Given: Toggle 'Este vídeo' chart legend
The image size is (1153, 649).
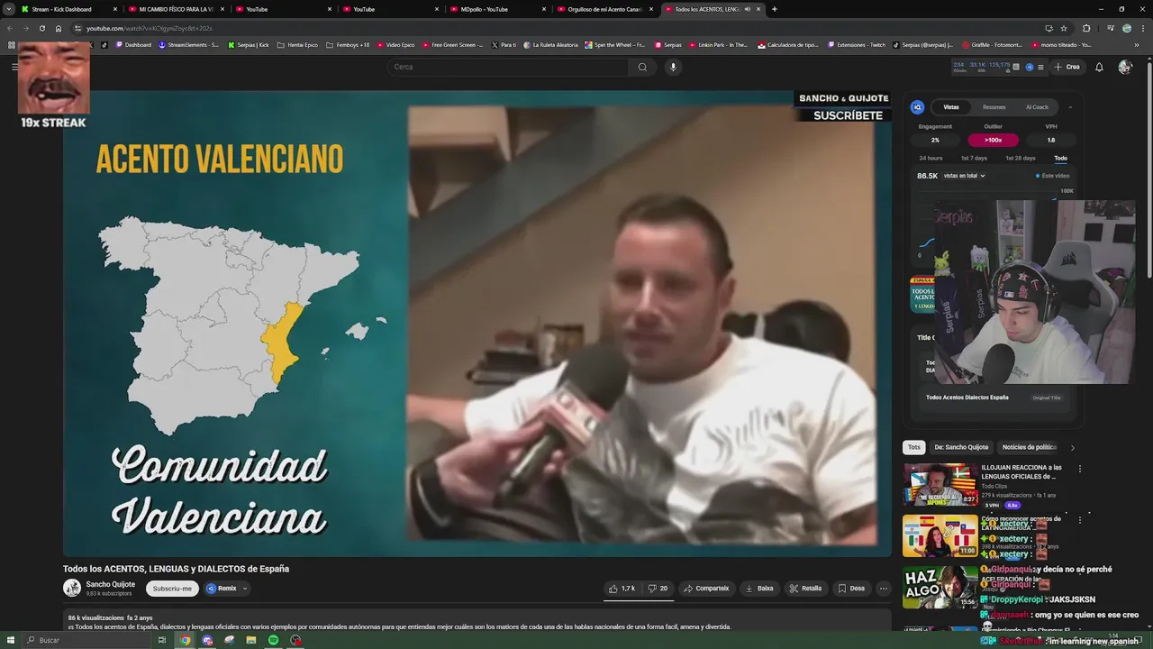Looking at the screenshot, I should click(1053, 176).
